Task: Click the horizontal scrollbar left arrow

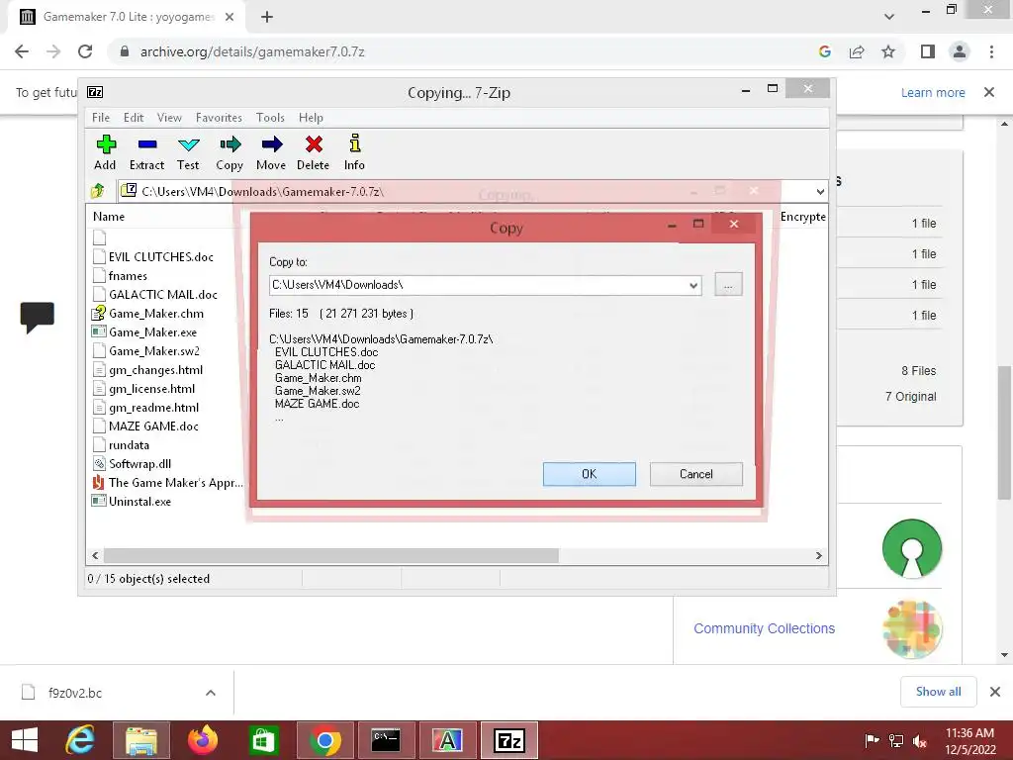Action: click(96, 555)
